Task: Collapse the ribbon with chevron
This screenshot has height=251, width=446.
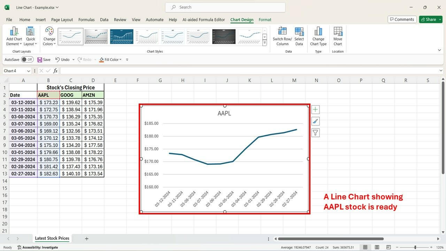Action: click(439, 51)
